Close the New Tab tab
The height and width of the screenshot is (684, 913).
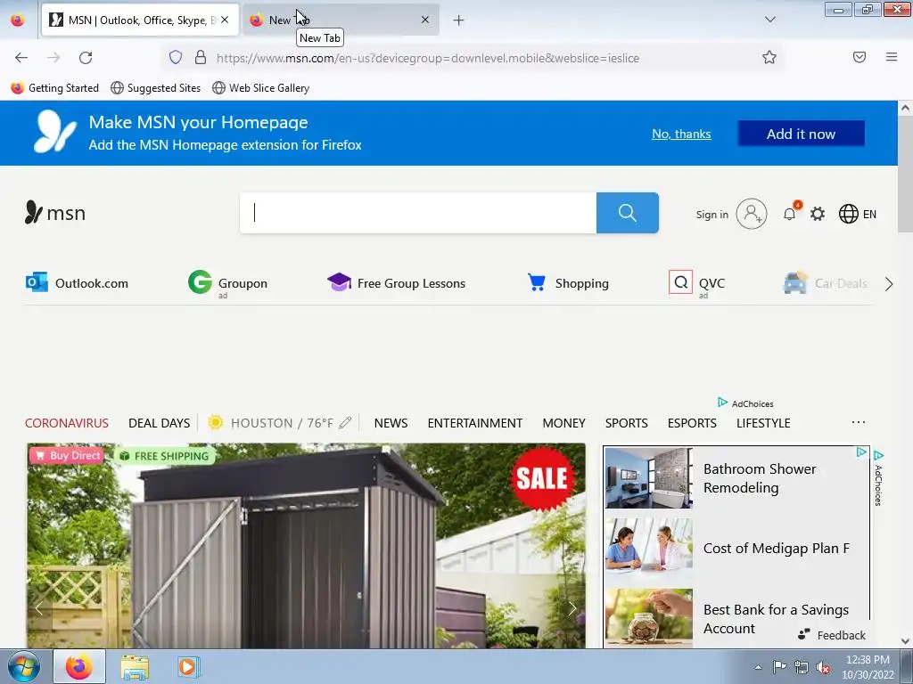425,20
